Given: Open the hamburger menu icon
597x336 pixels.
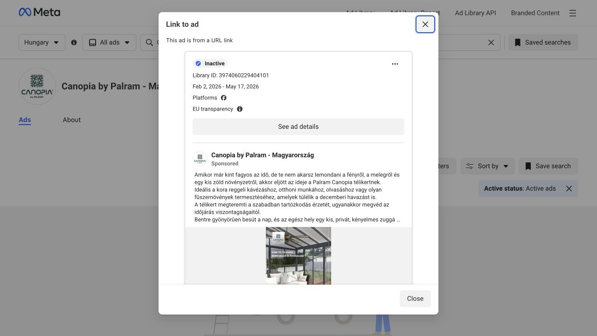Looking at the screenshot, I should tap(573, 13).
